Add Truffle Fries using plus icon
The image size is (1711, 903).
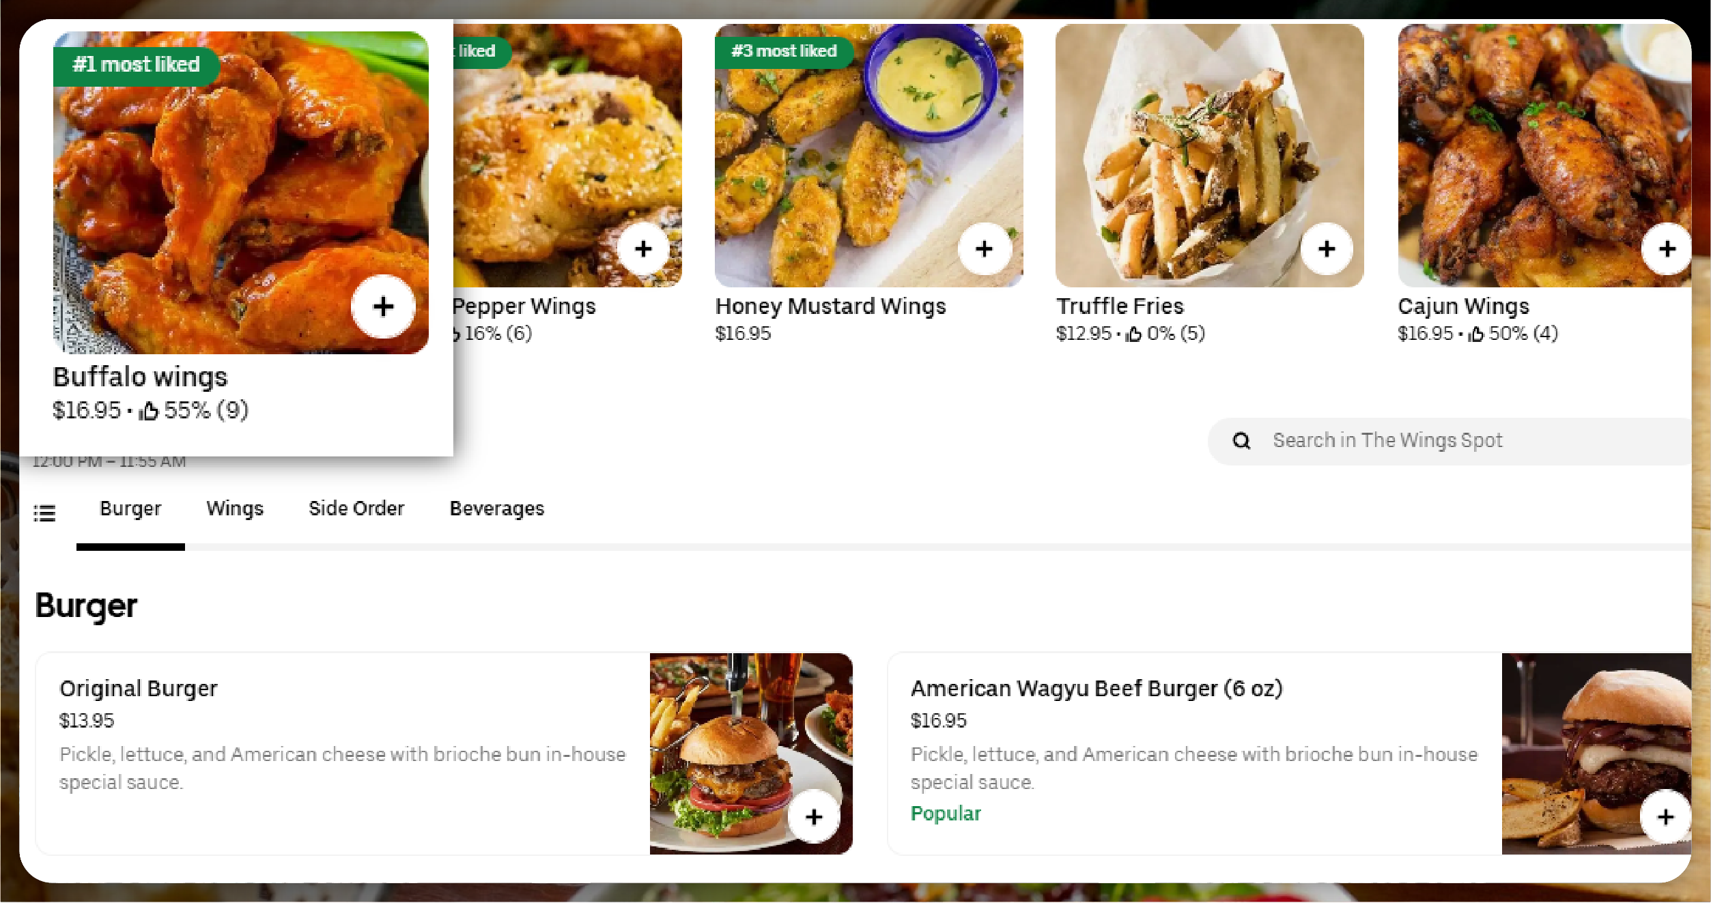pos(1327,249)
